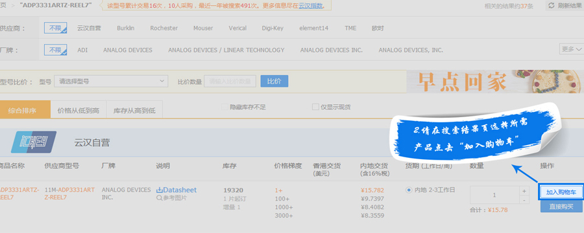Open the 早点回家 banner ad

click(x=495, y=82)
